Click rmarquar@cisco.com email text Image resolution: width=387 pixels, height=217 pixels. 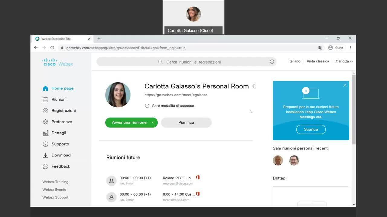178,184
